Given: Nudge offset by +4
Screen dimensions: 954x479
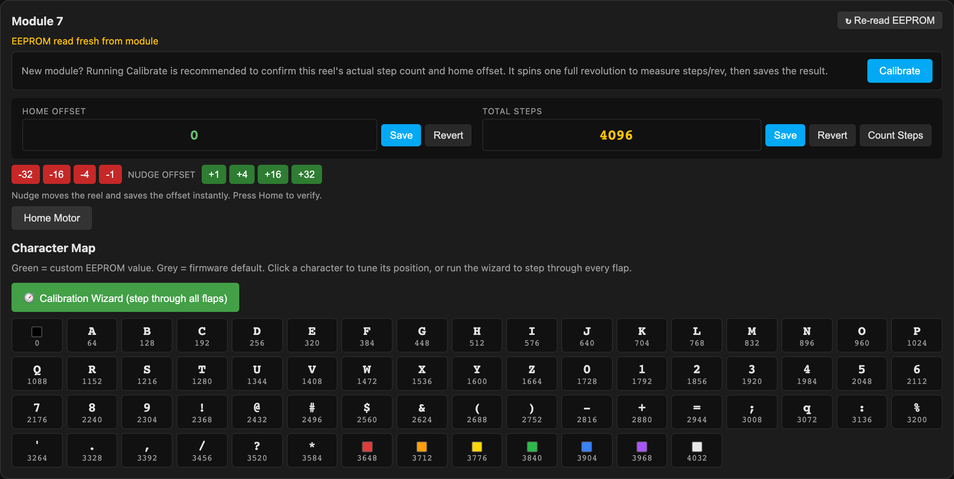Looking at the screenshot, I should pos(242,174).
